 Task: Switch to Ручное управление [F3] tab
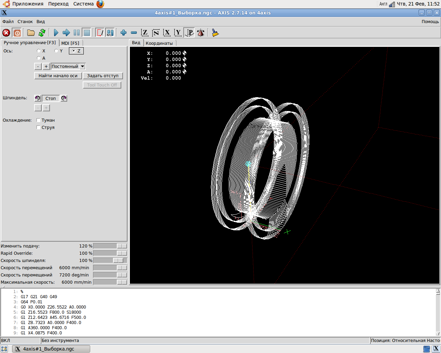coord(30,43)
